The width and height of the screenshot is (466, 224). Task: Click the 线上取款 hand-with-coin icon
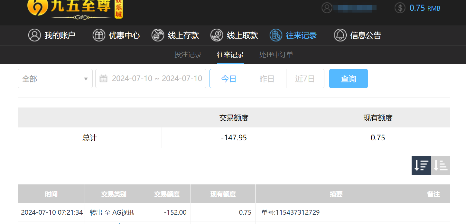click(217, 35)
